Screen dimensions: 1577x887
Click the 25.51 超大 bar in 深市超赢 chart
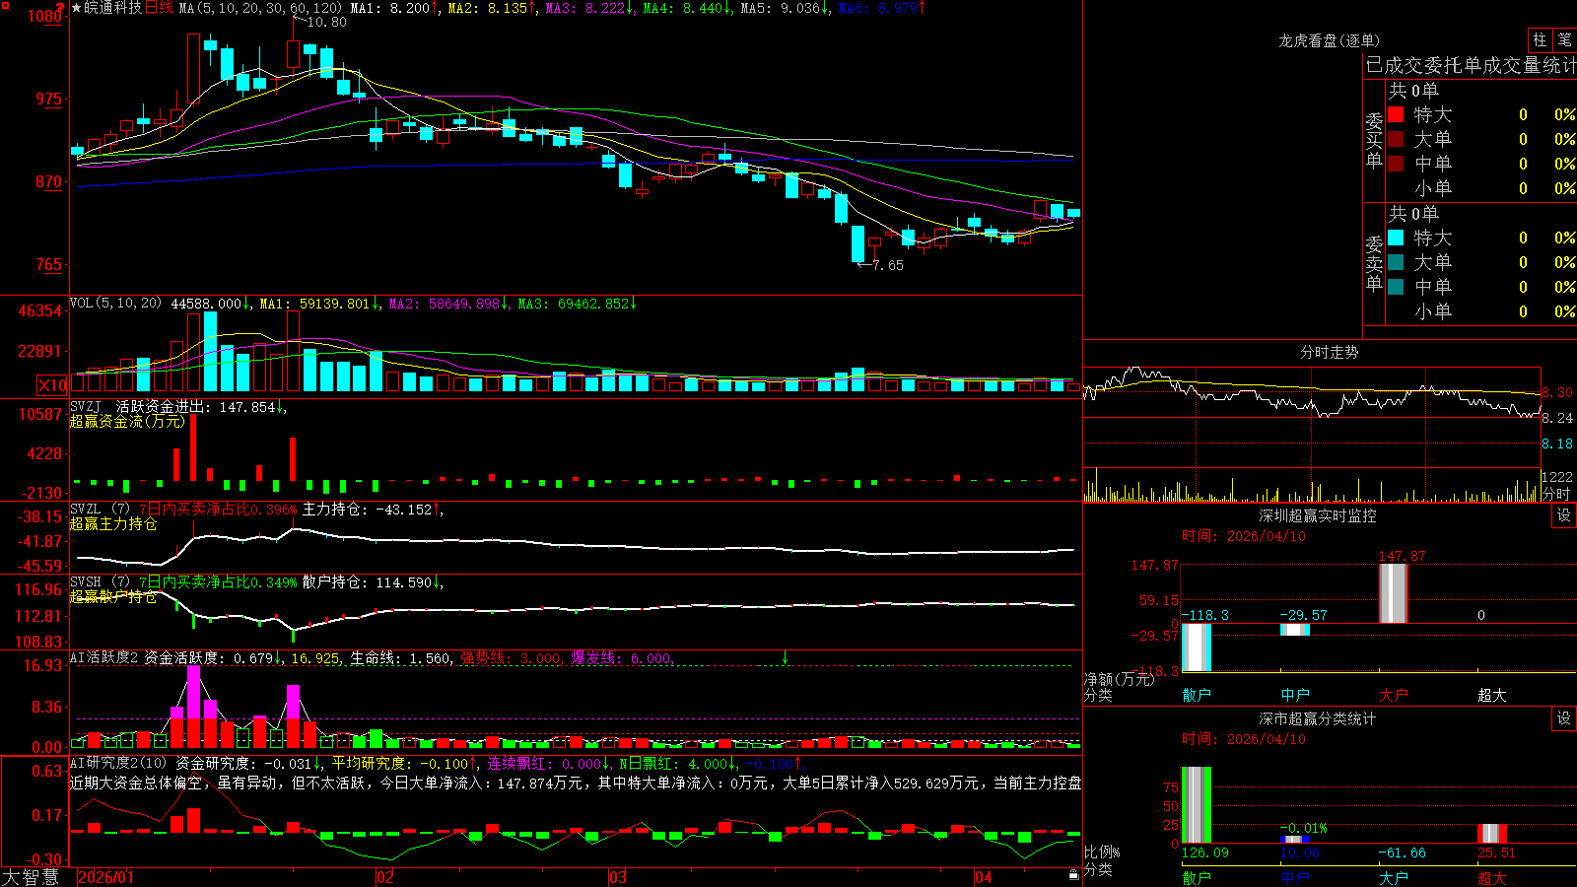coord(1492,834)
